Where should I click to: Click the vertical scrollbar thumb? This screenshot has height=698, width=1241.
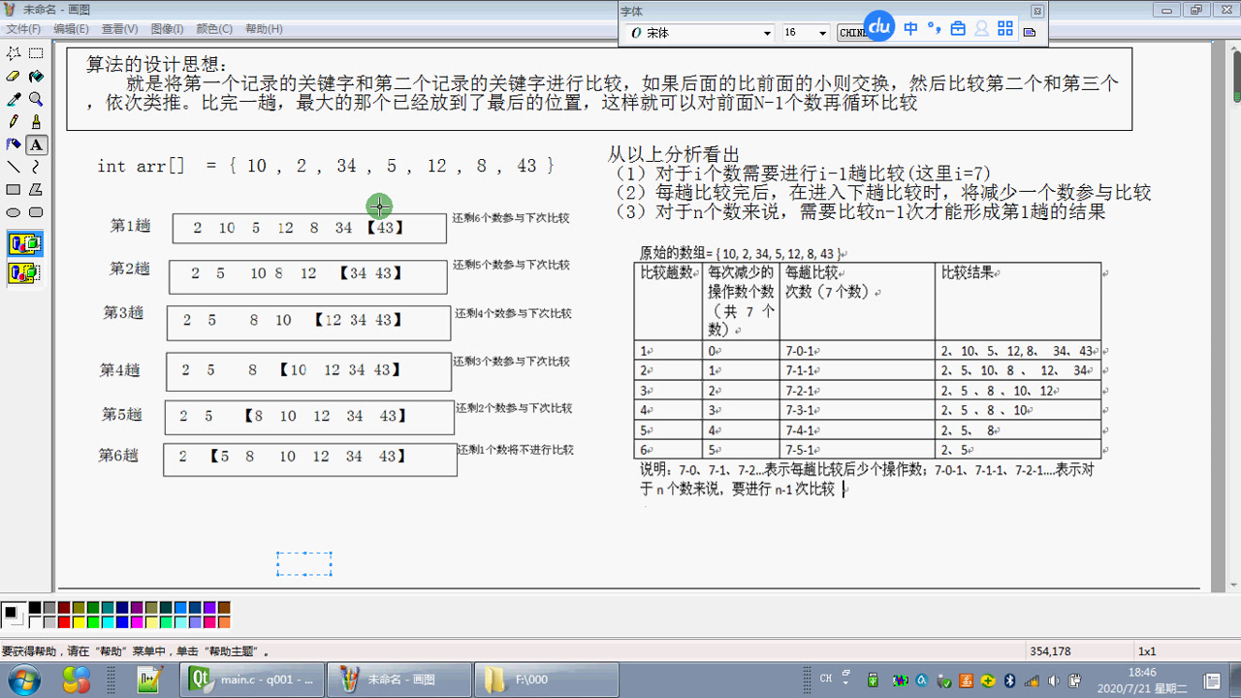point(1237,76)
